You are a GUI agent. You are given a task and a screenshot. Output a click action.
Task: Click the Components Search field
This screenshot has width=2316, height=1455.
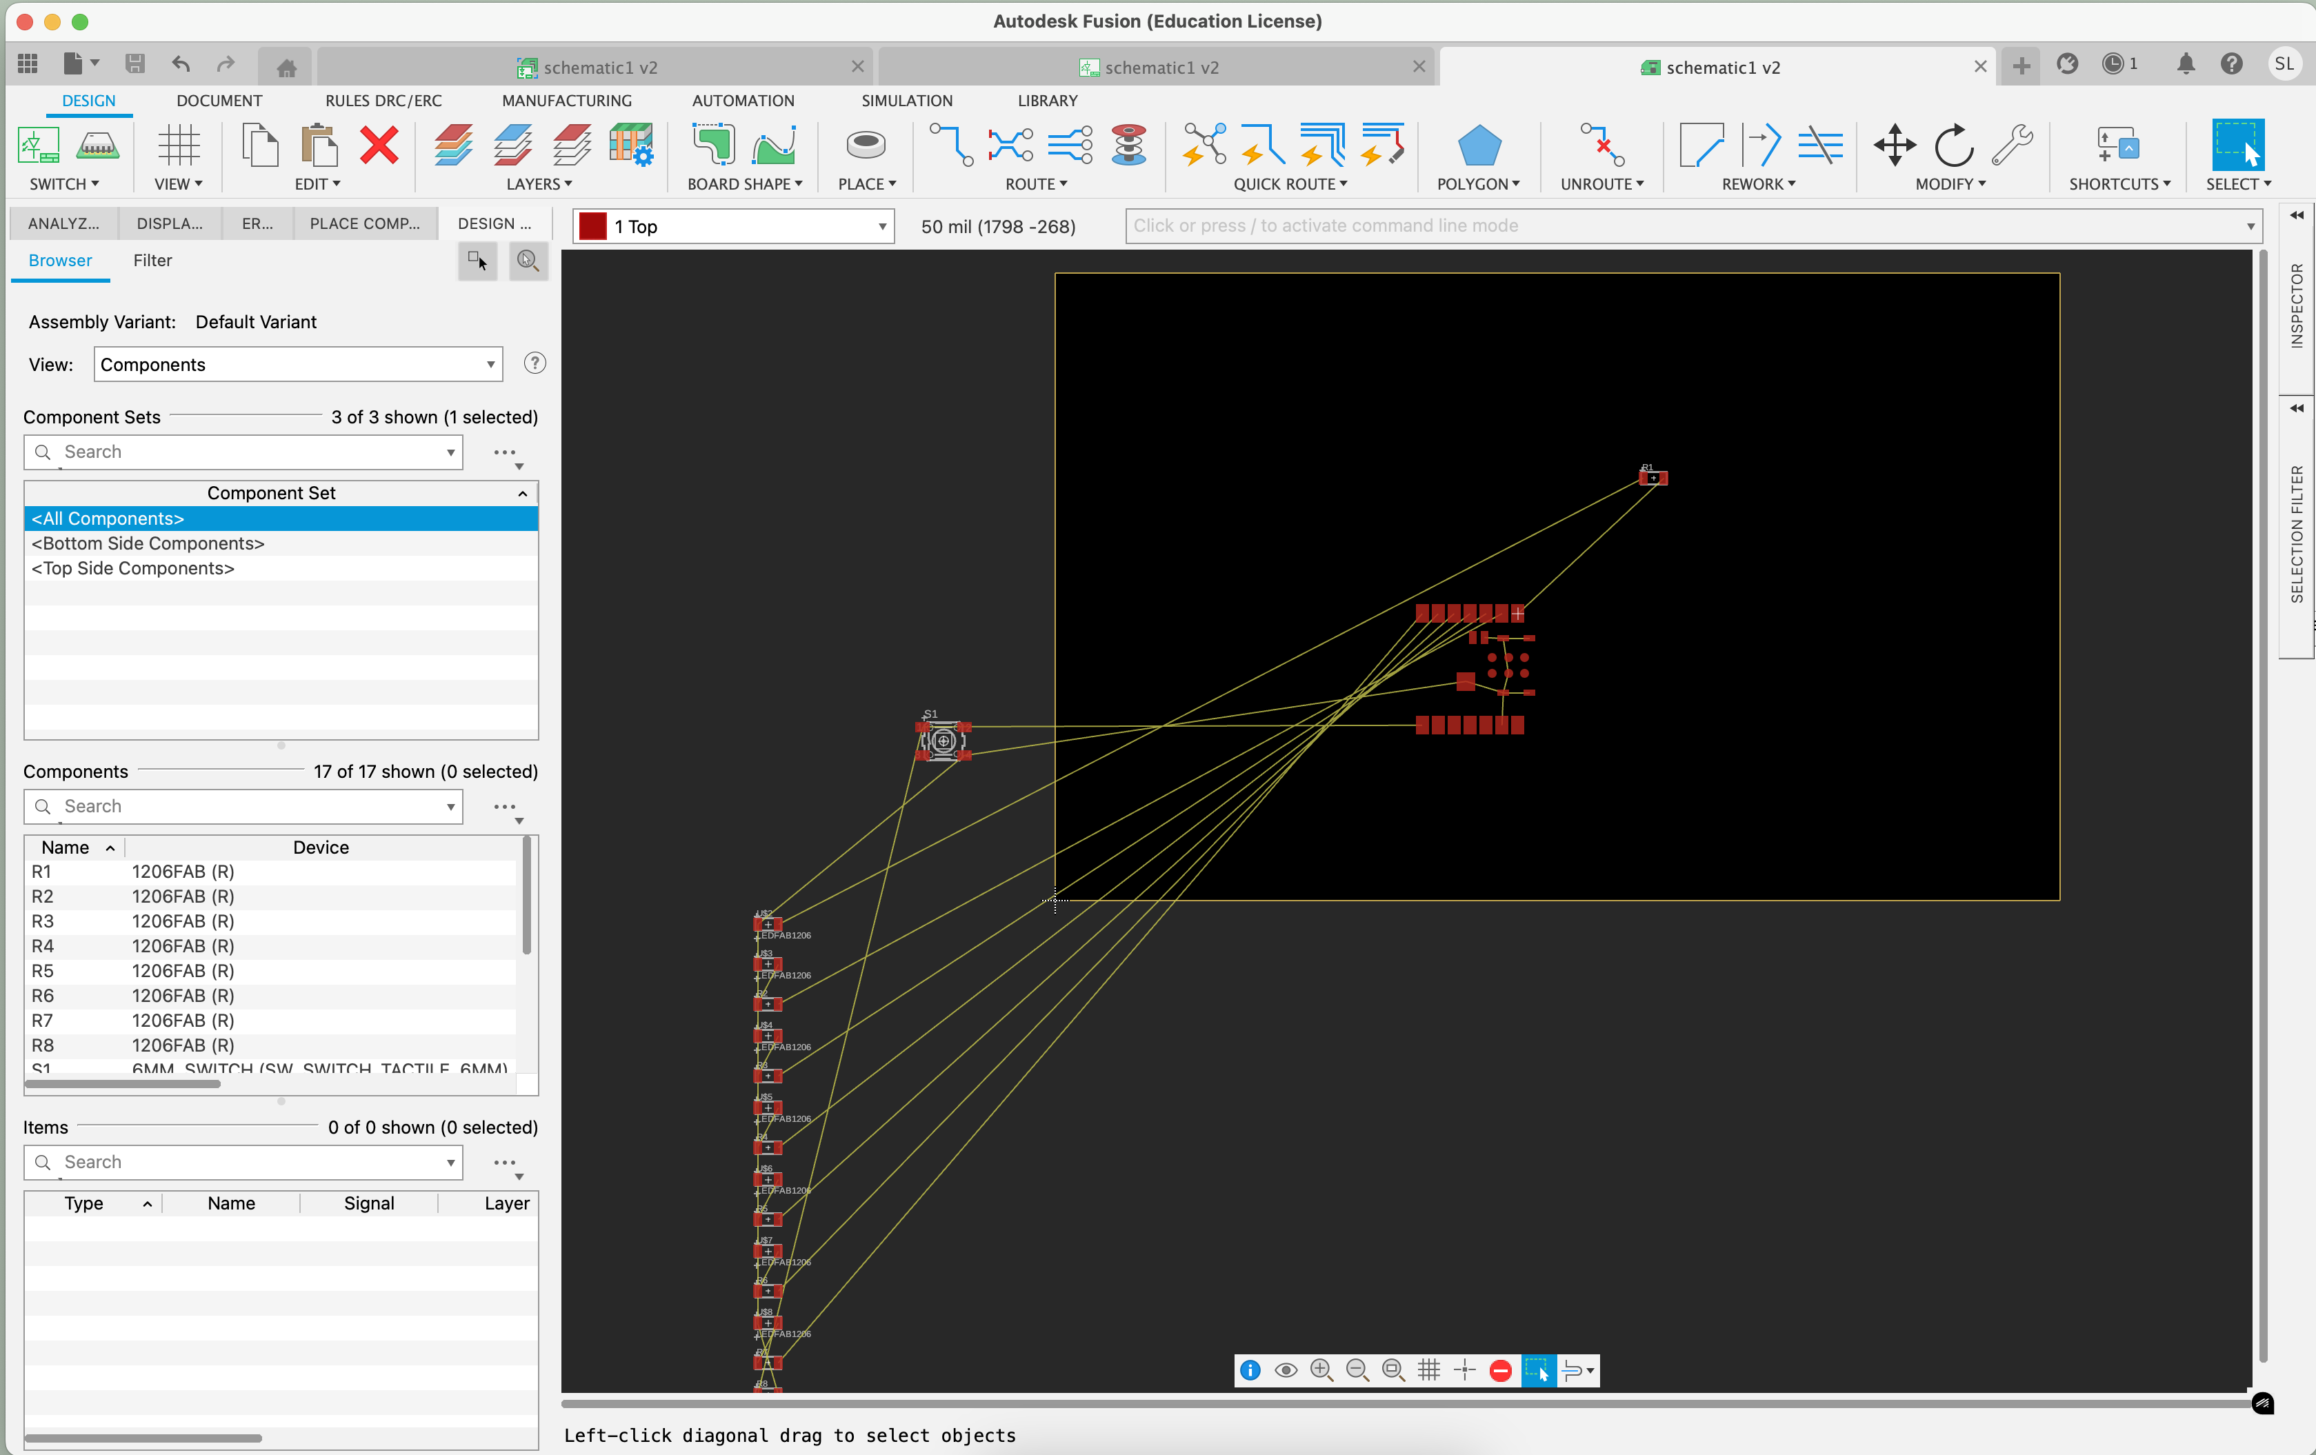[243, 806]
